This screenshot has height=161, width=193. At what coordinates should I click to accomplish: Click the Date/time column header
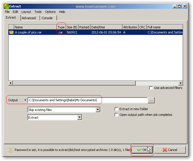106,27
